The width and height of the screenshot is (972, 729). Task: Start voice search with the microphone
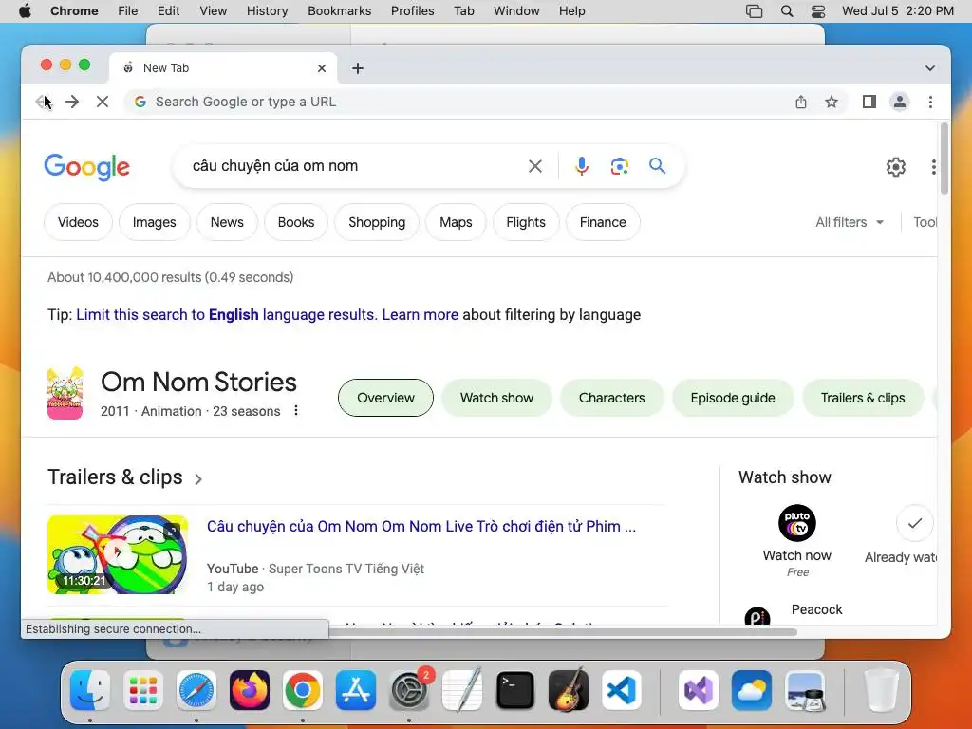[x=582, y=166]
